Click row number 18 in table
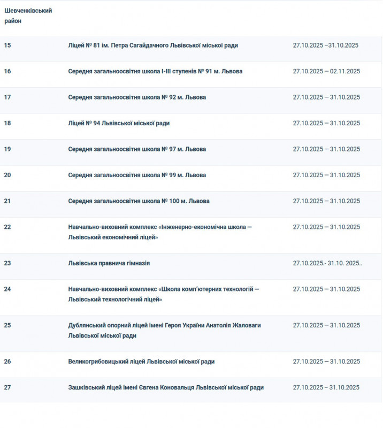Viewport: 383px width, 428px height. (x=7, y=123)
